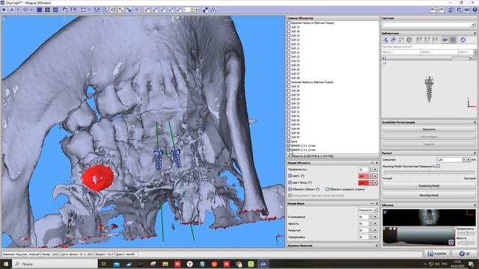Click the redo arrow in the top toolbar
The image size is (479, 269).
click(441, 10)
